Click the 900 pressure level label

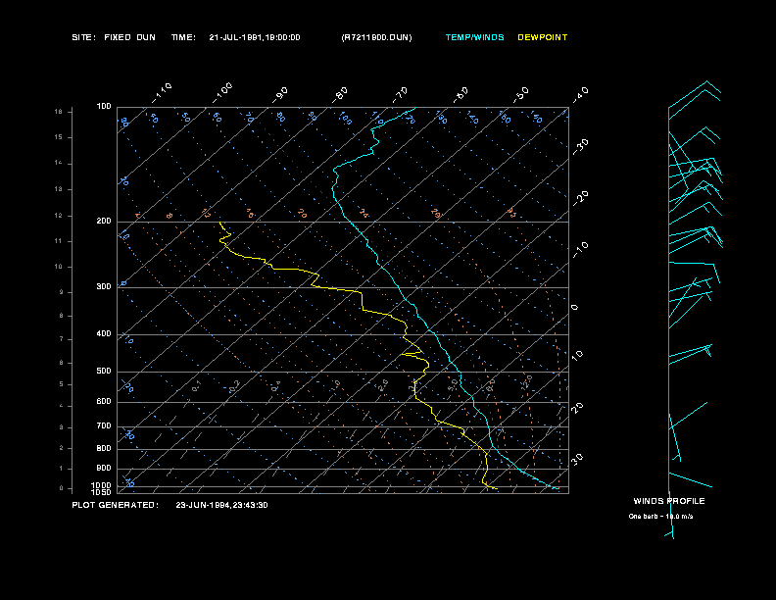point(104,469)
